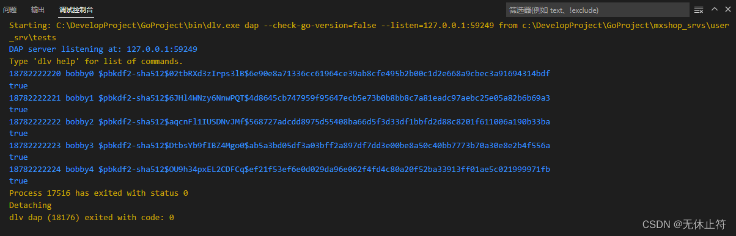The width and height of the screenshot is (736, 236).
Task: Select the bobby2 output line
Action: (x=279, y=121)
